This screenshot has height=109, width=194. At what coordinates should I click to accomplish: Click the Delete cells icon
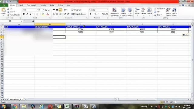[x=143, y=10]
